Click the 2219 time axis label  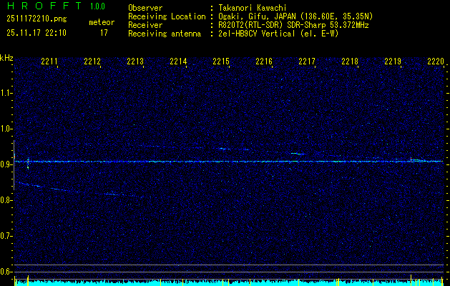click(x=393, y=61)
